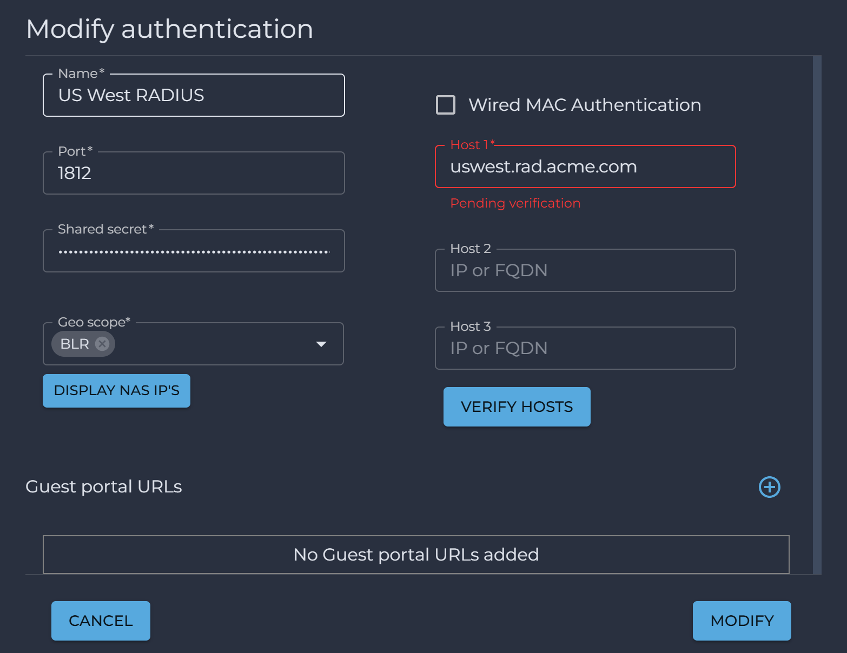
Task: Add a new Guest portal URL
Action: (x=769, y=487)
